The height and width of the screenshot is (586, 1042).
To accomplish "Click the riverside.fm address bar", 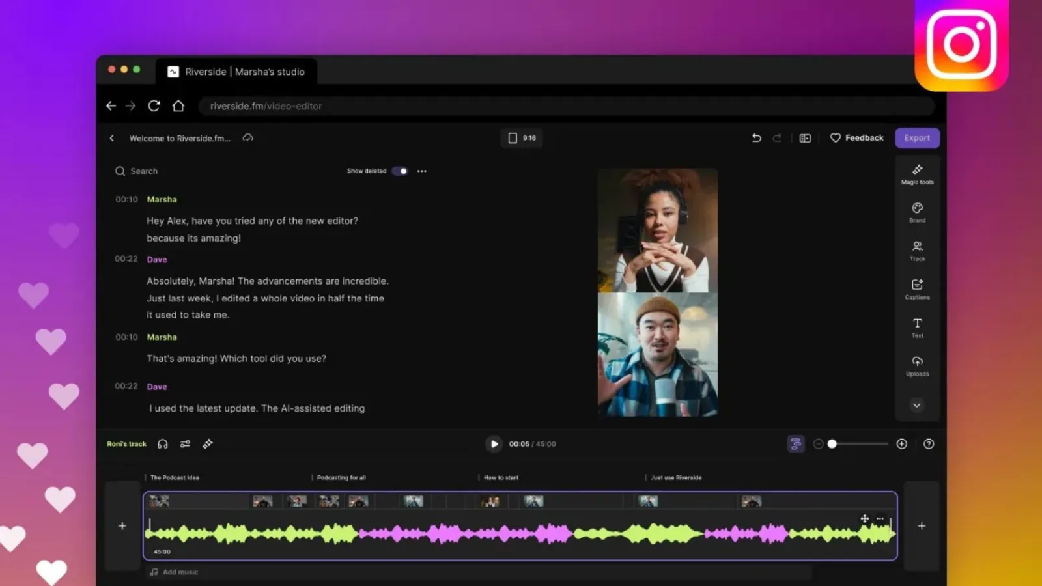I will coord(567,106).
